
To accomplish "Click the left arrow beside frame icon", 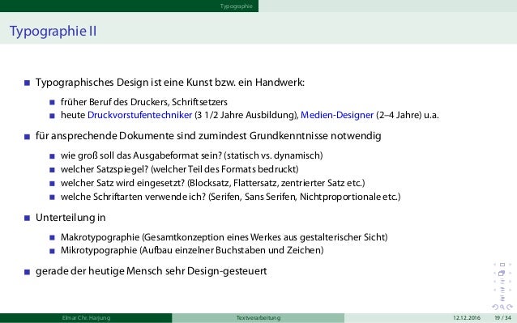I will [x=494, y=273].
